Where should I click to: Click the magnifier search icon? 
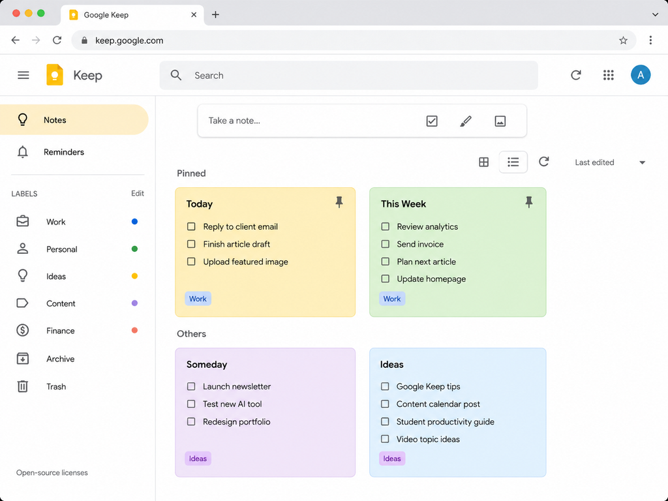point(176,76)
